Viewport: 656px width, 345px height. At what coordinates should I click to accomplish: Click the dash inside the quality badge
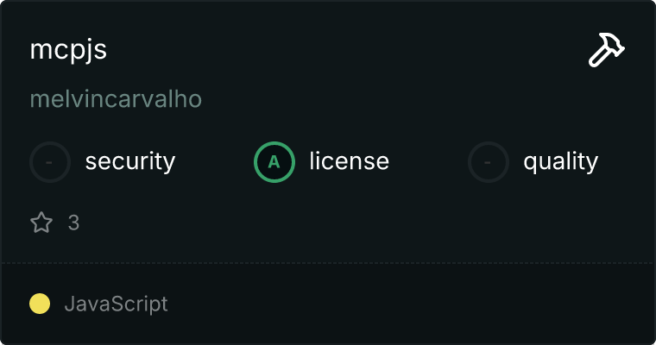pyautogui.click(x=489, y=161)
